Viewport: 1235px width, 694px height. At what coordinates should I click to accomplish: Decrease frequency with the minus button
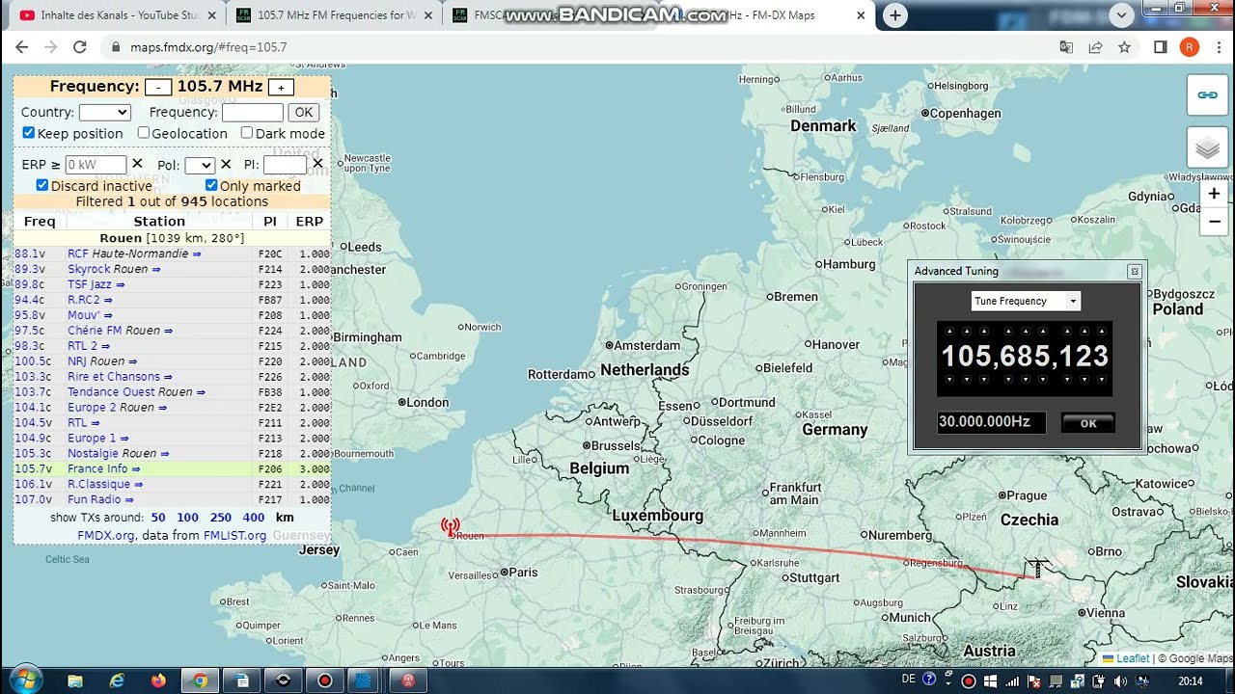point(158,88)
